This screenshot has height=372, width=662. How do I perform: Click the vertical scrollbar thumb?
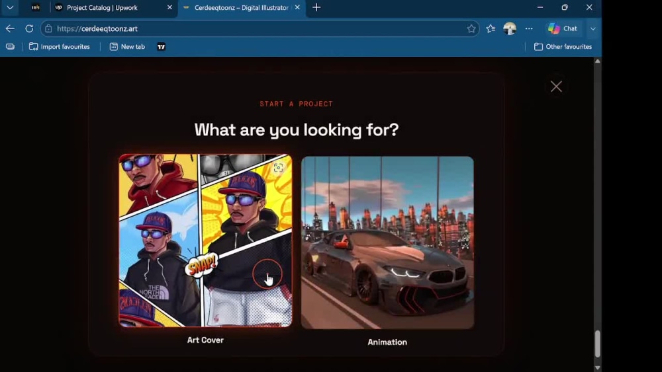coord(597,344)
